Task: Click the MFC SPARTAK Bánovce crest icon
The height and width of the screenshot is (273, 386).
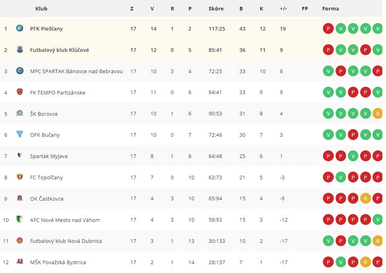Action: pyautogui.click(x=20, y=71)
